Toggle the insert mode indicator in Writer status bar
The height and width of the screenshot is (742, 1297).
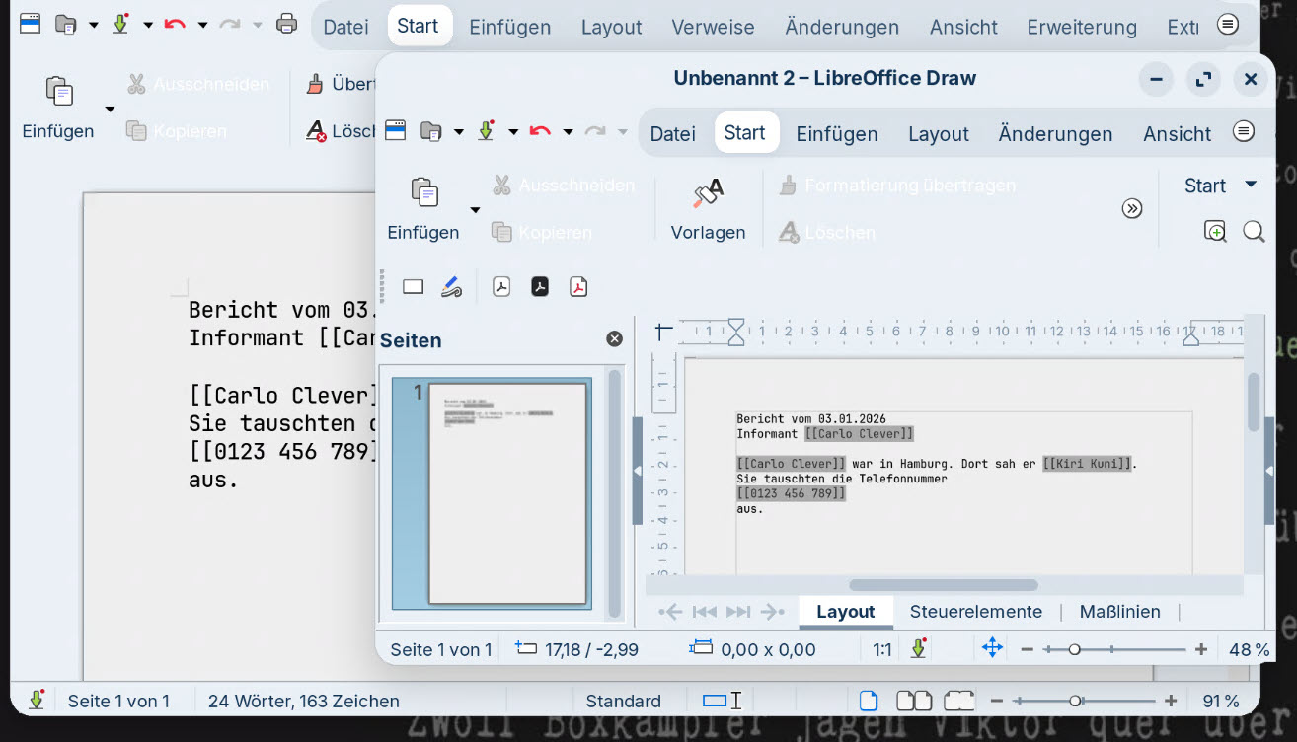(x=722, y=702)
